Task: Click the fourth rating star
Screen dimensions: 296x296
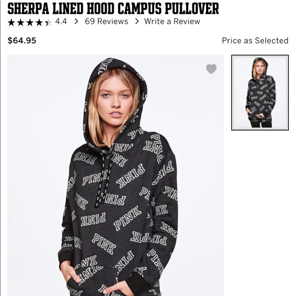Action: pos(39,22)
